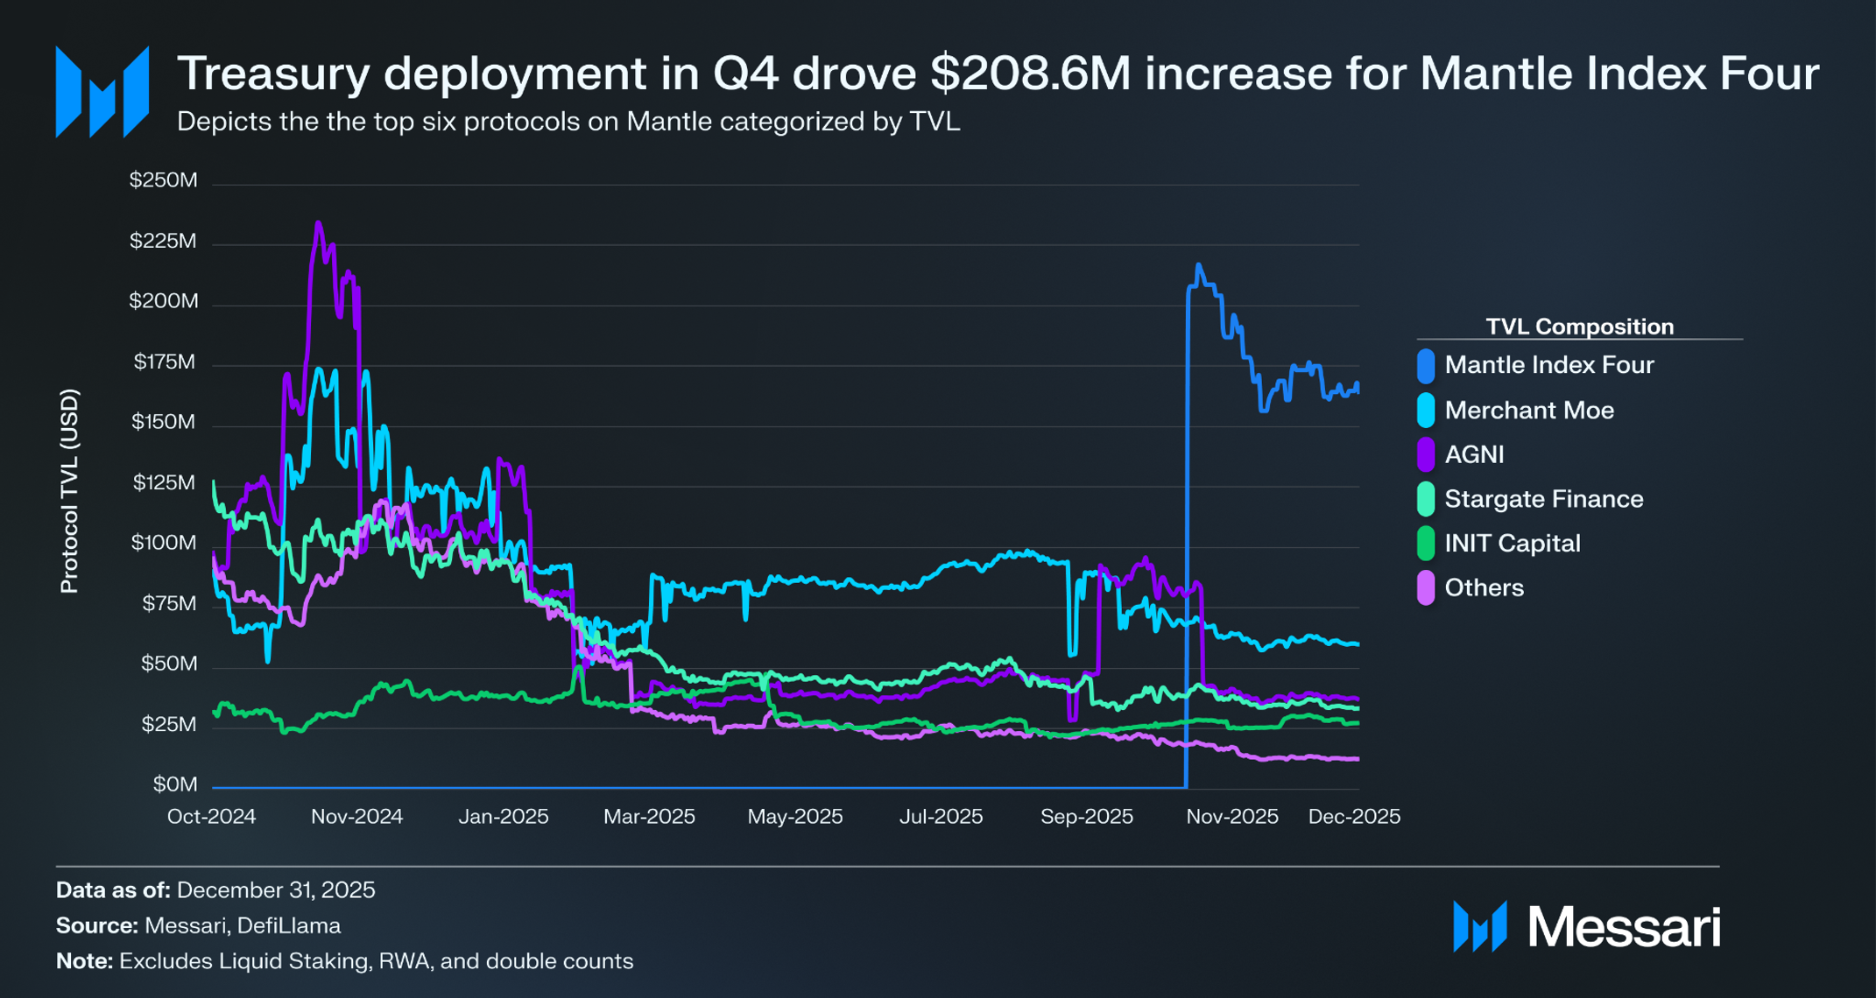
Task: Click the Merchant Moe legend swatch
Action: tap(1426, 411)
